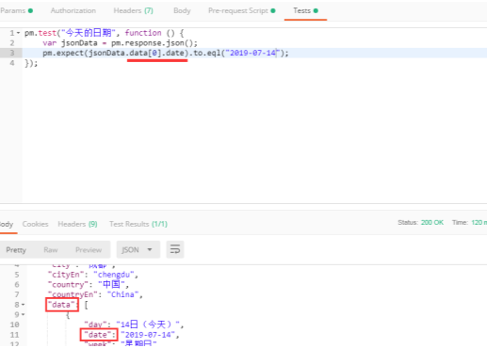Screen dimensions: 487x348
Task: Open the response Cookies tab
Action: pyautogui.click(x=35, y=224)
